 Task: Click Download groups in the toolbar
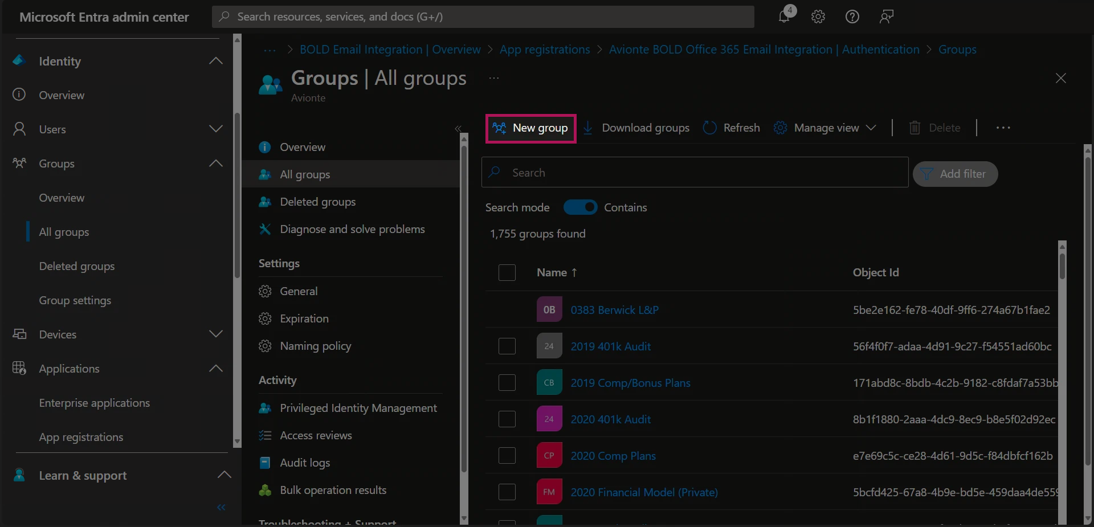(x=636, y=128)
